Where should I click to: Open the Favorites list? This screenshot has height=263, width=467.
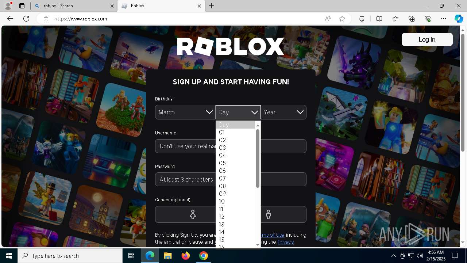(x=395, y=19)
